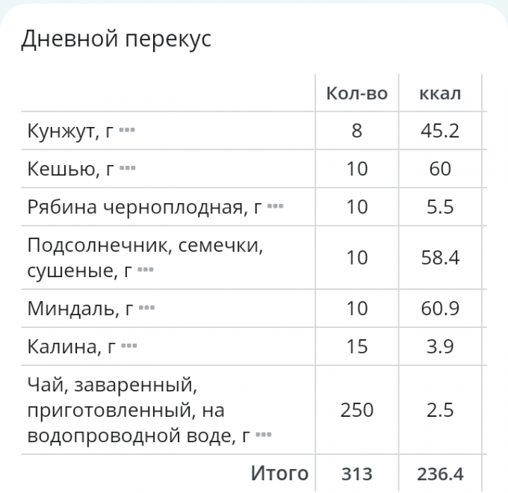Screen dimensions: 508x493
Task: Click the Калина quantity value 15
Action: coord(357,346)
